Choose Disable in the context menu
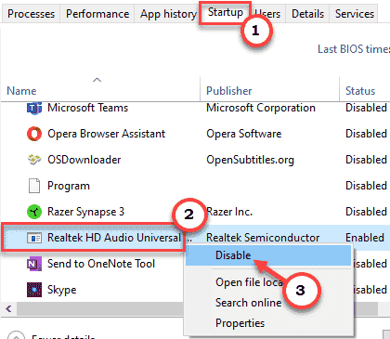 233,255
